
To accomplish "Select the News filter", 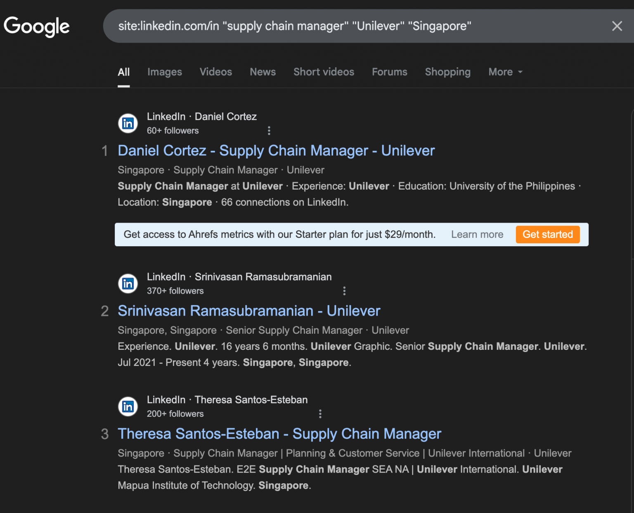I will (x=263, y=72).
